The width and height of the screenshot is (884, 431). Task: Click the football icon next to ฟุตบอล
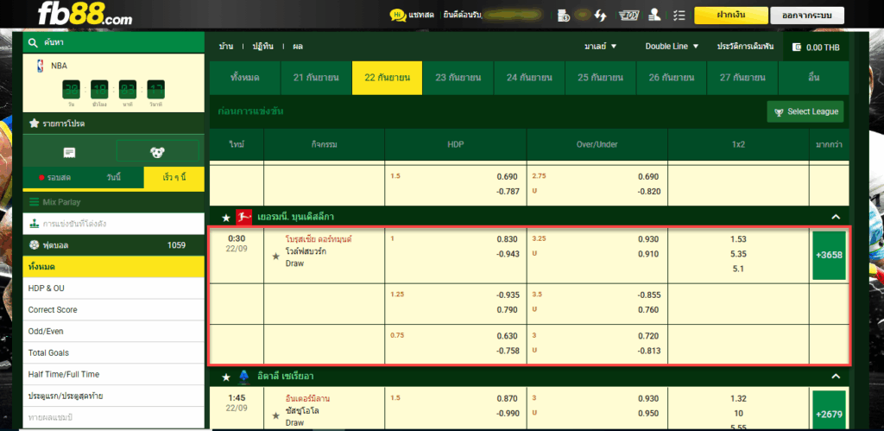34,245
